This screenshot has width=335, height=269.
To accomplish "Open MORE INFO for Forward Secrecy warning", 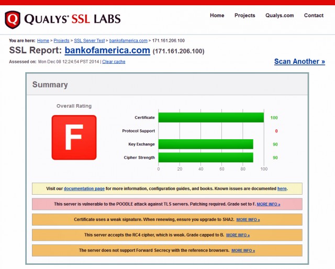I will (243, 250).
